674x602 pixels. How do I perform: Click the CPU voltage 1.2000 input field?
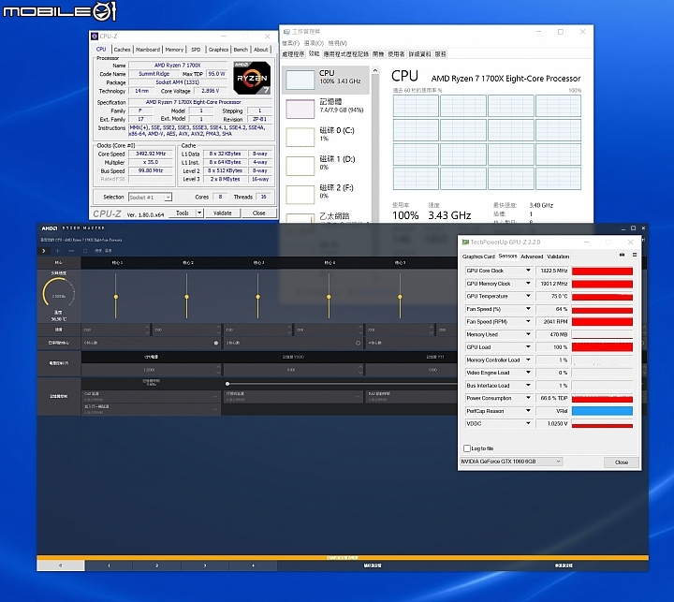point(148,370)
